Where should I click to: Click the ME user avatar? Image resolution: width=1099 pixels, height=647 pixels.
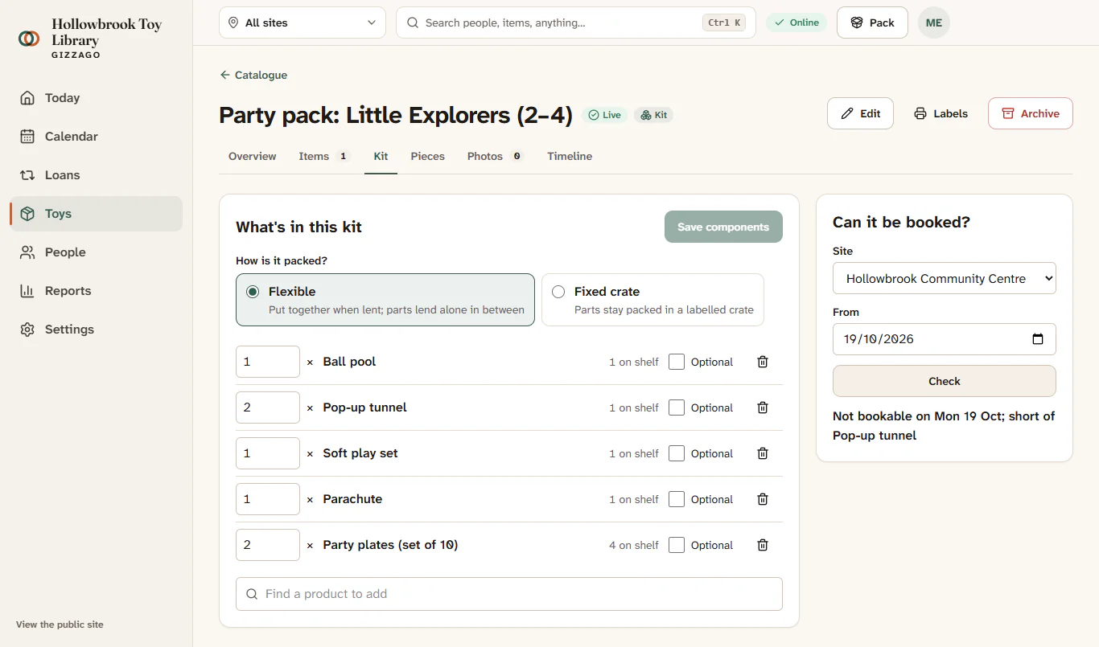pyautogui.click(x=934, y=23)
